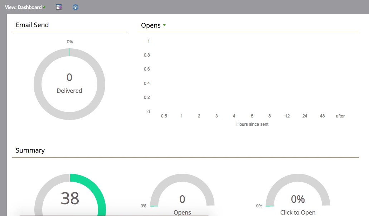Click the '48' x-axis label
The image size is (369, 216).
click(x=322, y=116)
